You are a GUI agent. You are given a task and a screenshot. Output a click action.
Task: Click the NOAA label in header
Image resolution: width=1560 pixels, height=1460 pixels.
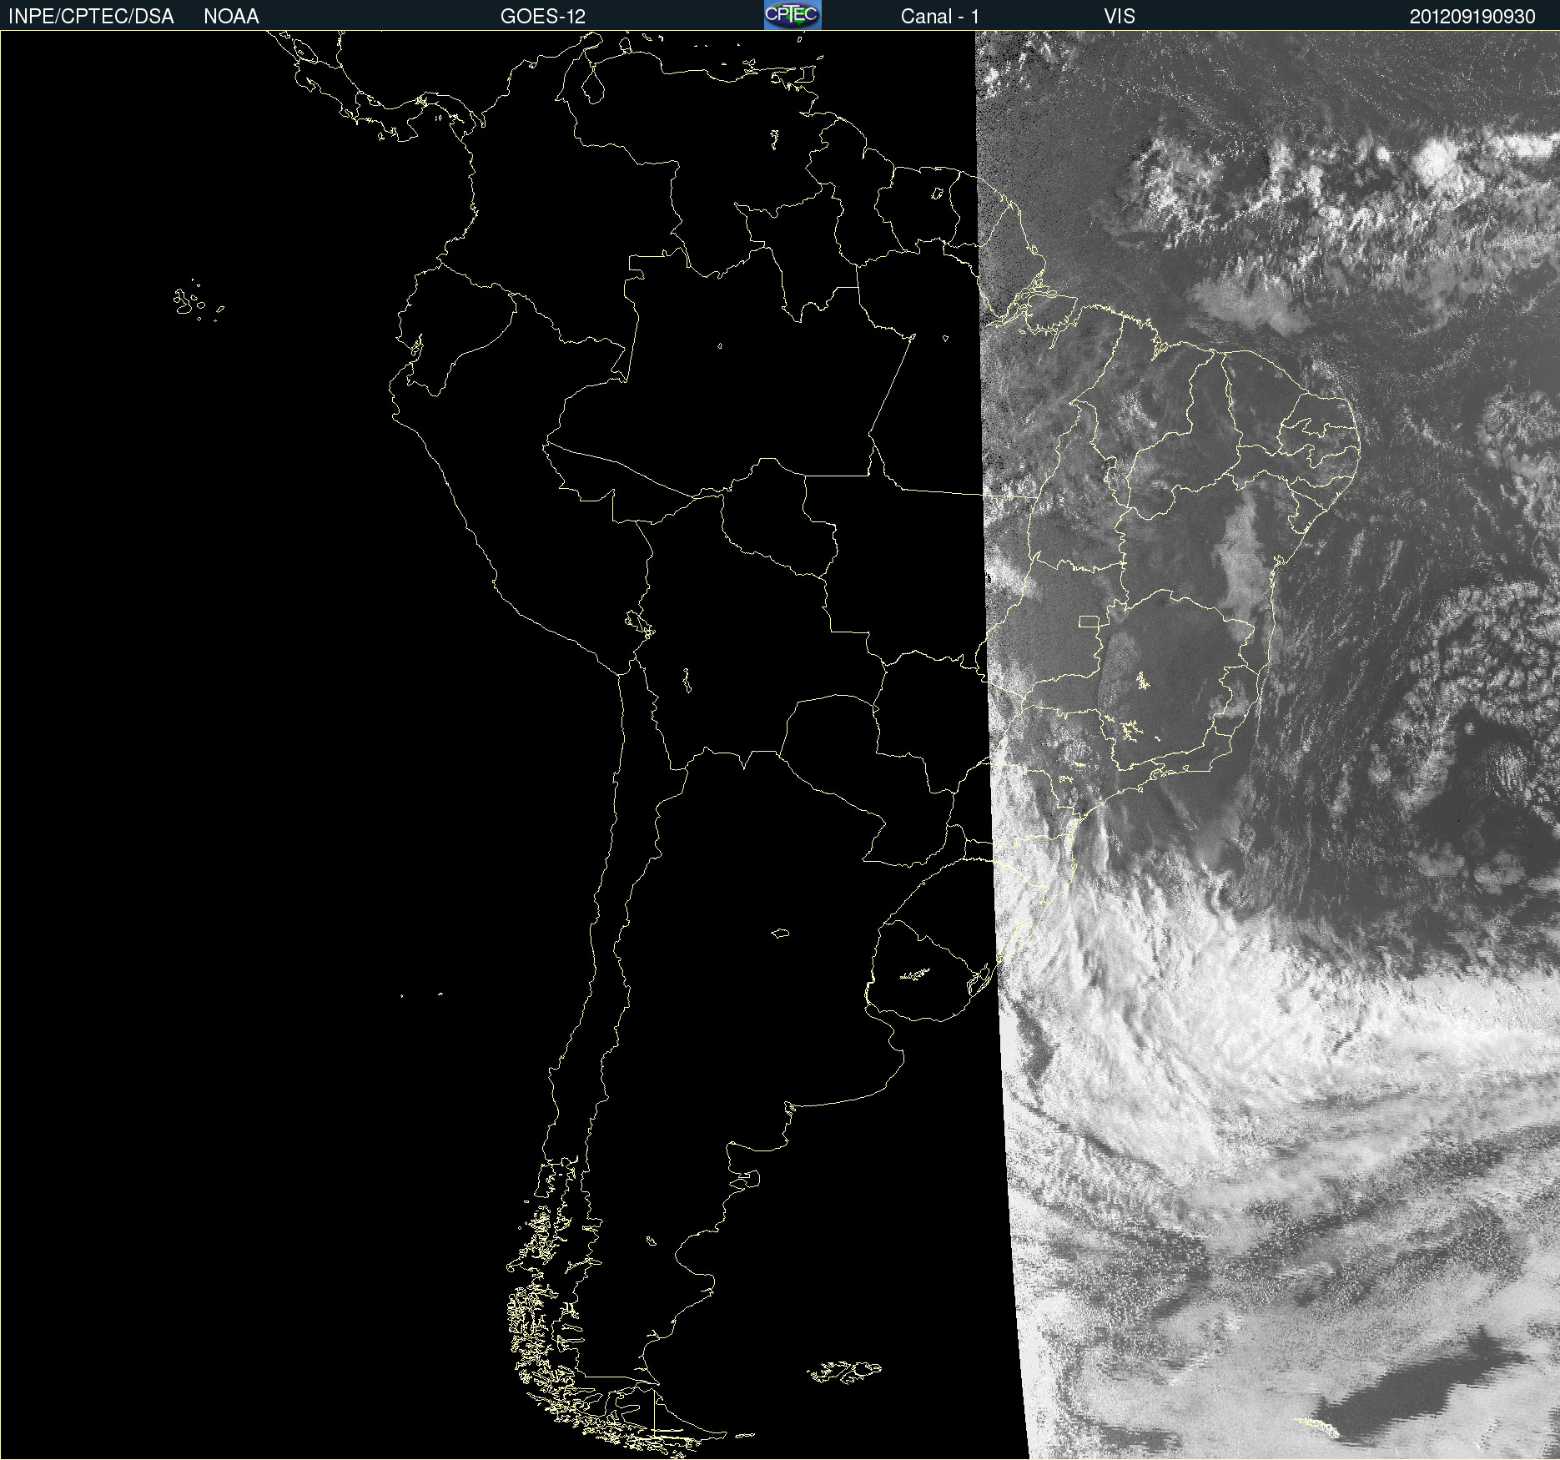231,17
